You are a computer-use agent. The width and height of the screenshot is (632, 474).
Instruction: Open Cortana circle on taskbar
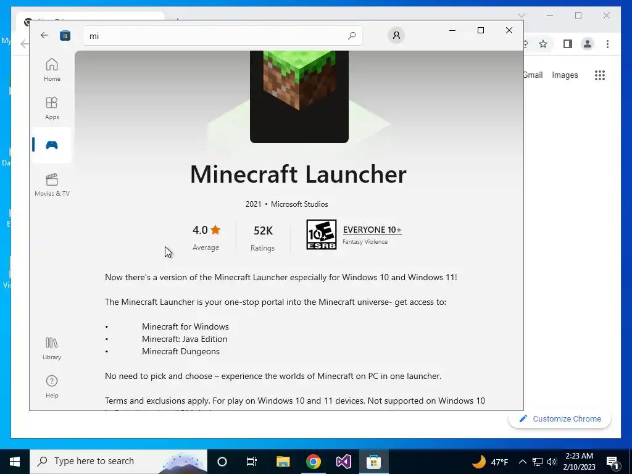tap(222, 462)
